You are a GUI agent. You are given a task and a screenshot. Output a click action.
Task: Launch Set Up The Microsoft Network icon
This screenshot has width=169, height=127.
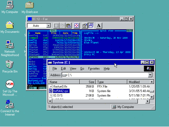[x=10, y=84]
